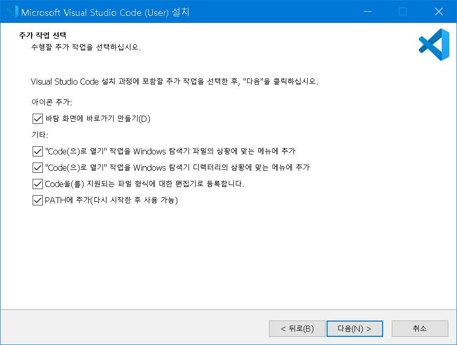The width and height of the screenshot is (457, 345).
Task: Click the title text "Microsoft Visual Studio Code (User) 설치"
Action: 105,12
